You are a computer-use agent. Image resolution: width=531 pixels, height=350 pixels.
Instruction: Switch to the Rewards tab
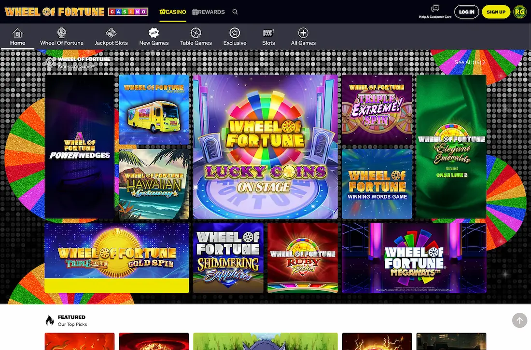pos(208,12)
